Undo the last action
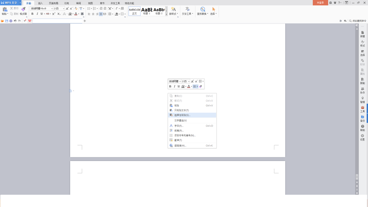Viewport: 368px width, 207px height. click(x=15, y=21)
